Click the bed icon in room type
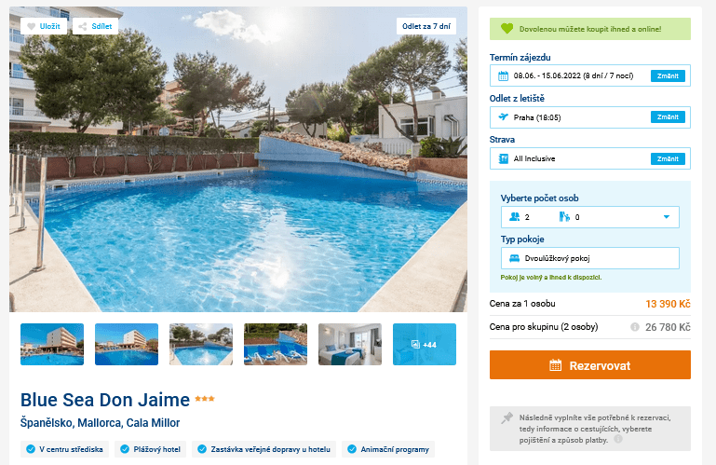Viewport: 716px width, 465px height. pos(514,258)
